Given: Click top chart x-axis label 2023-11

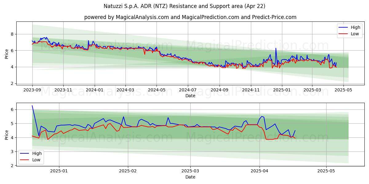Looking at the screenshot, I should (63, 90).
